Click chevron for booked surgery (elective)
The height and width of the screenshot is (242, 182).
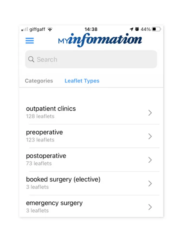pos(150,183)
